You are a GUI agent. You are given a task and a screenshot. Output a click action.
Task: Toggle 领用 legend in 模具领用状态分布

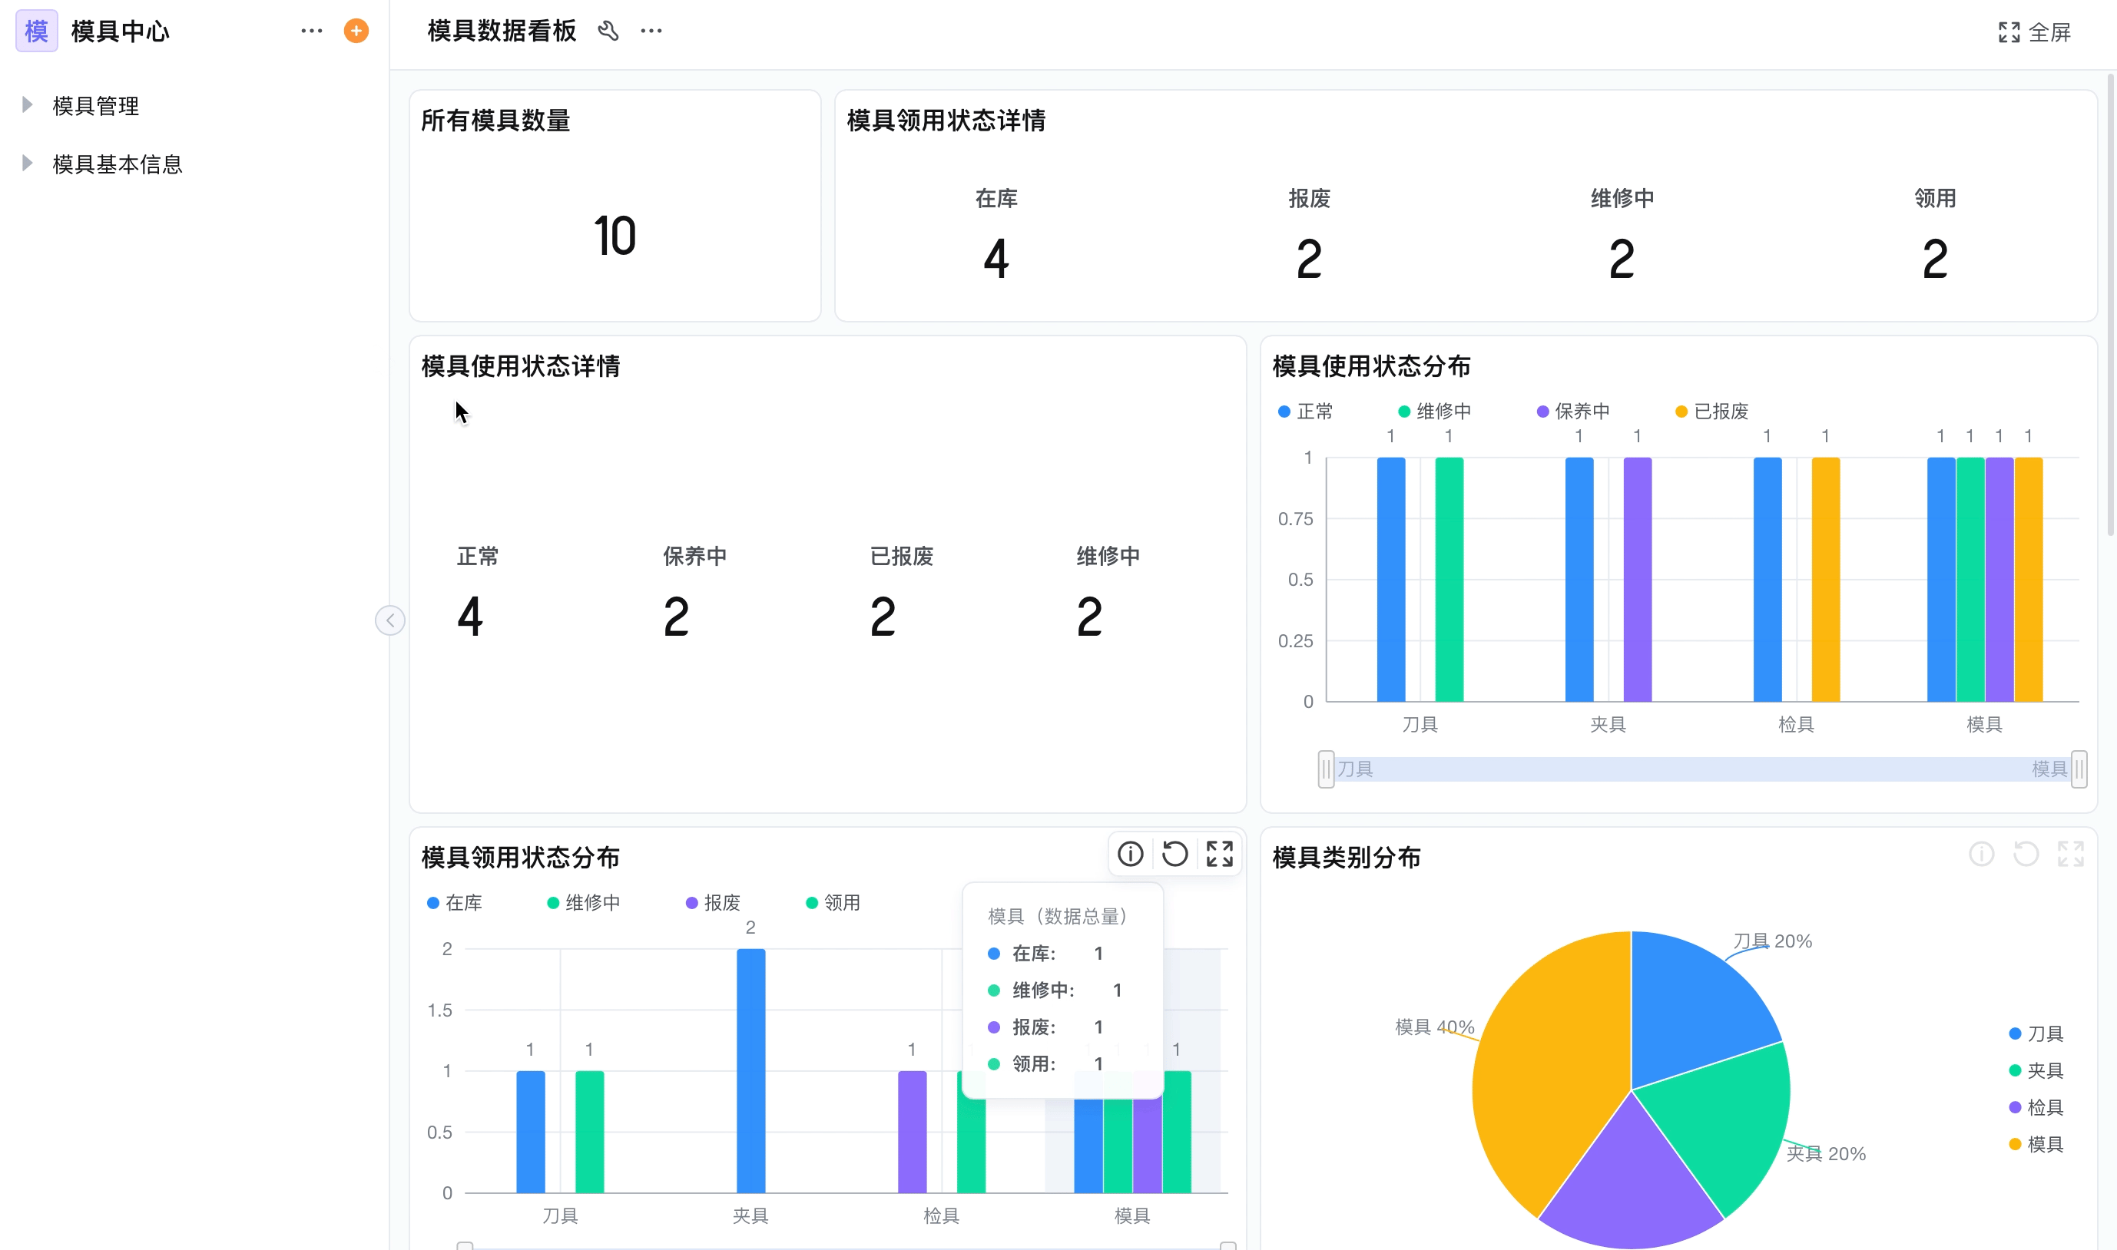(833, 903)
